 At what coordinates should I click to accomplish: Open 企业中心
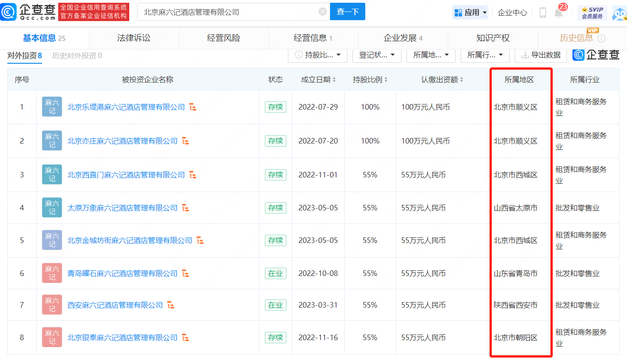(x=512, y=12)
